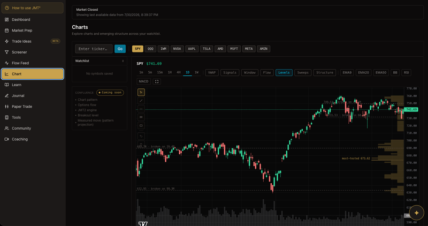Image resolution: width=428 pixels, height=226 pixels.
Task: Focus the Enter ticker input field
Action: (x=94, y=49)
